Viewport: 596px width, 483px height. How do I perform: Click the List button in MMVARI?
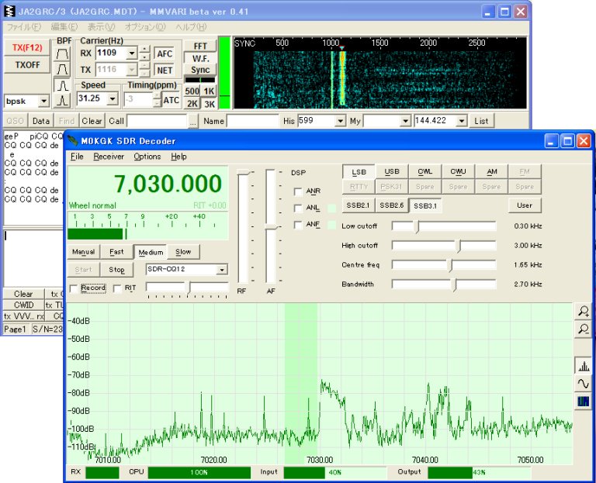click(x=481, y=121)
